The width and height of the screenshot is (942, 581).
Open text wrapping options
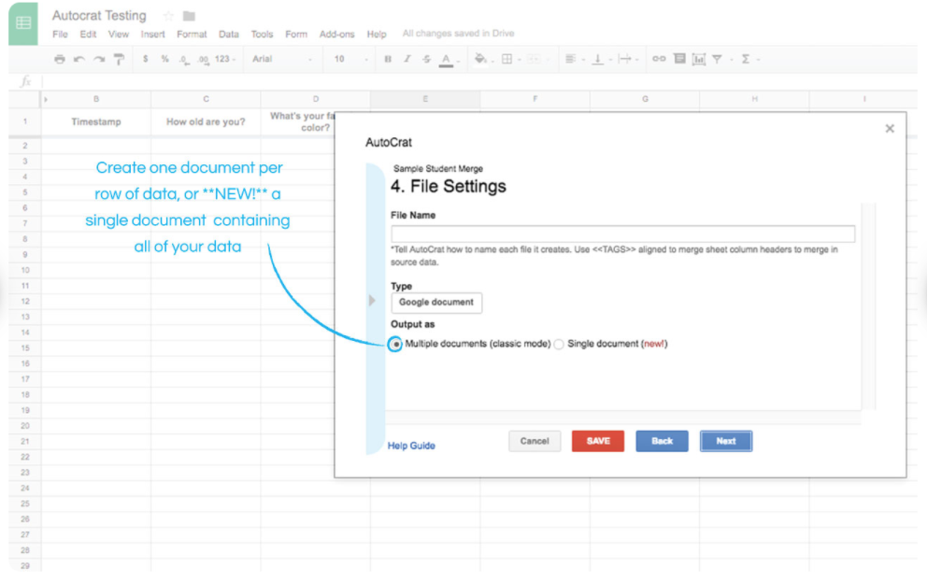point(625,59)
